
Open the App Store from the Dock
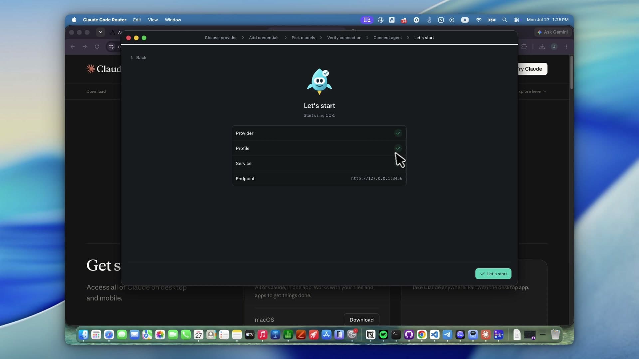point(326,334)
